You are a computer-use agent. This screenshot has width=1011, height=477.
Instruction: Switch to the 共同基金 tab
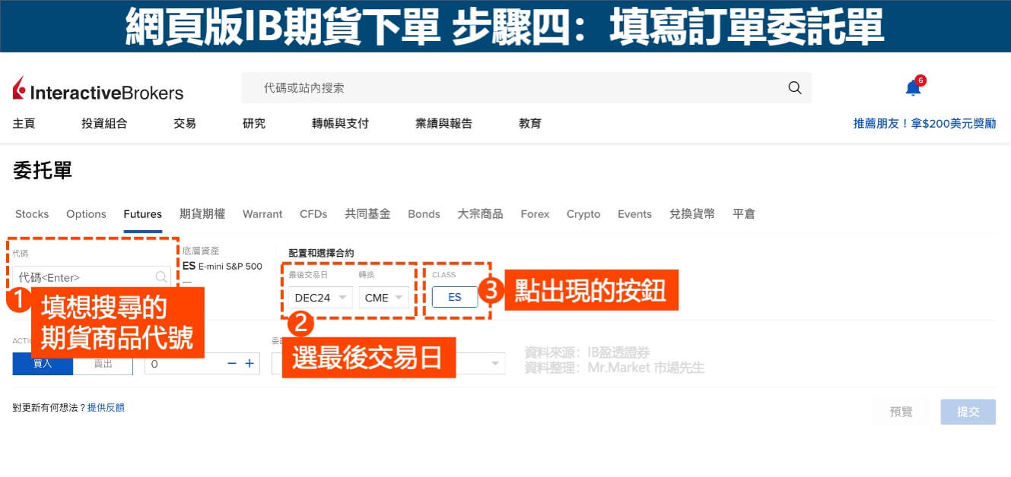click(367, 214)
